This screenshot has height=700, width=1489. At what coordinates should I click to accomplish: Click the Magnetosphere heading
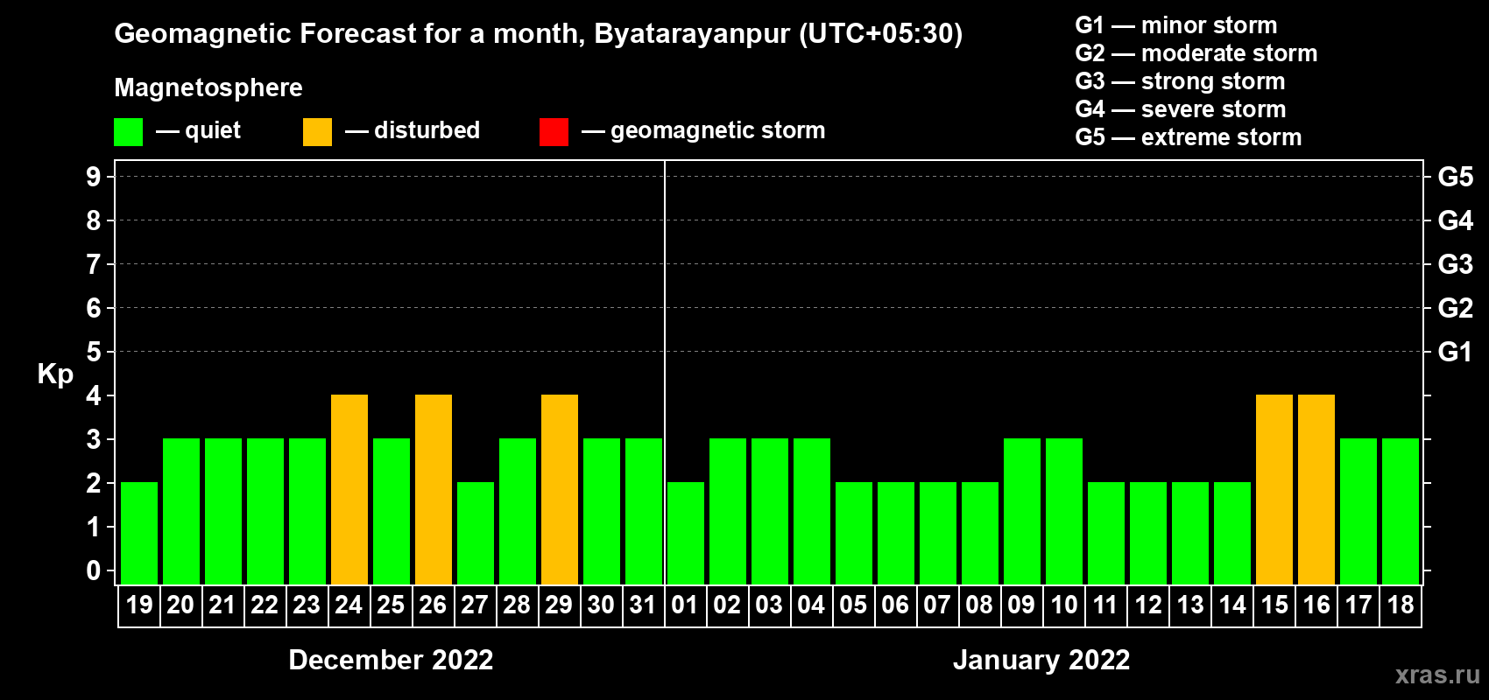click(x=208, y=88)
